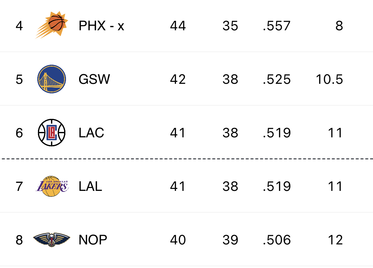Click rank number 8 in standings
The image size is (373, 268).
pos(19,240)
